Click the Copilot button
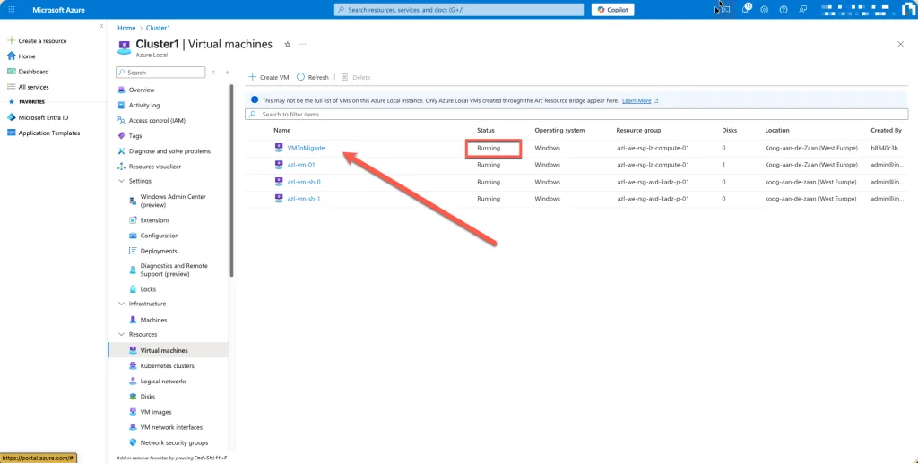Viewport: 918px width, 463px height. (613, 9)
